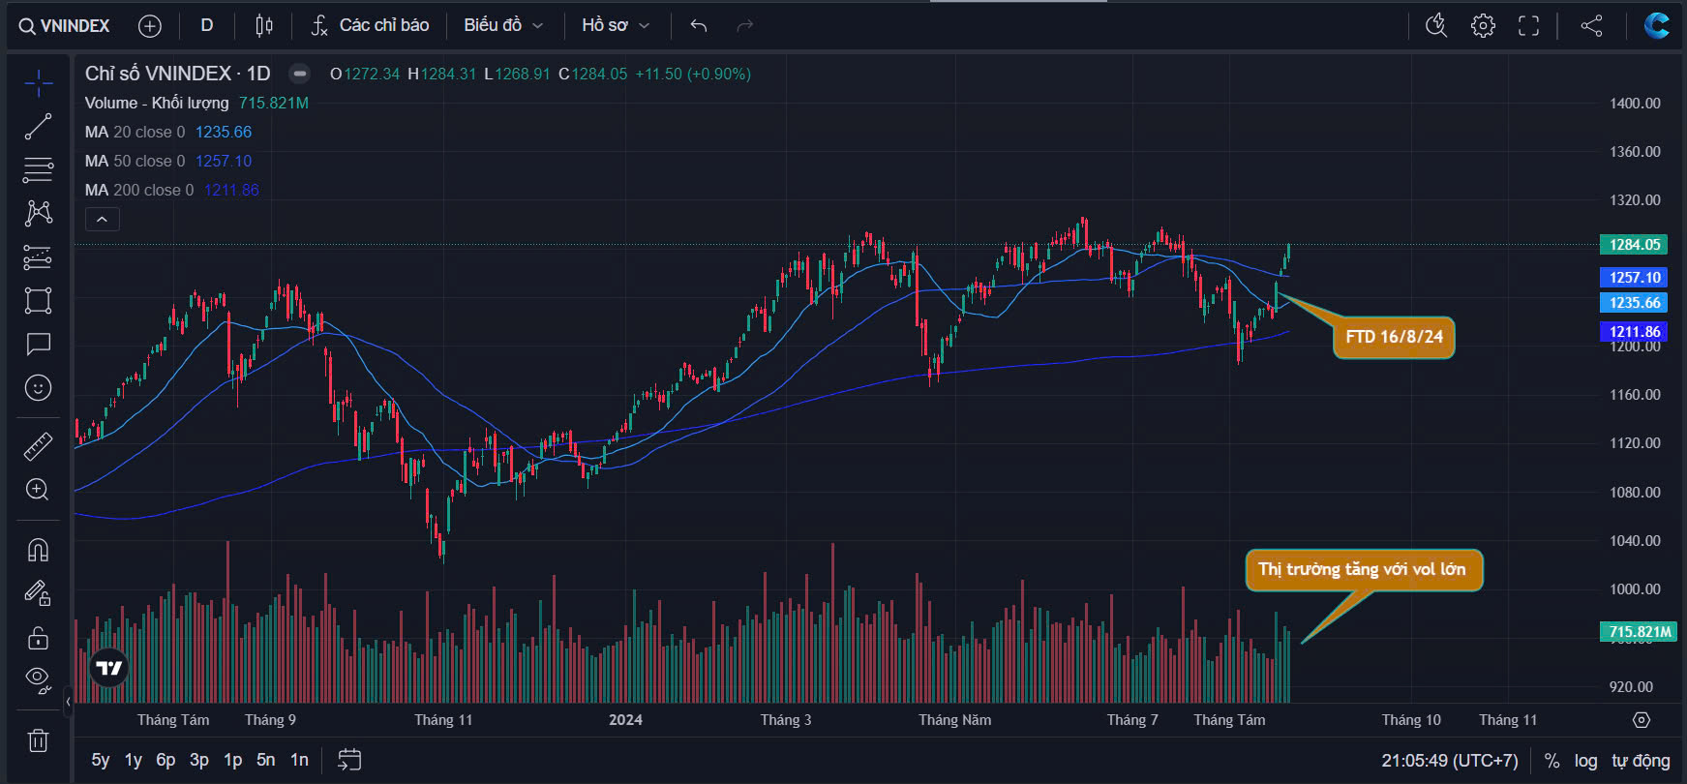Image resolution: width=1687 pixels, height=784 pixels.
Task: Open the Fibonacci retracement tool
Action: pos(38,170)
